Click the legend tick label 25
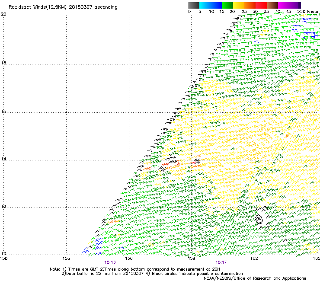320x281 pixels. (x=244, y=12)
